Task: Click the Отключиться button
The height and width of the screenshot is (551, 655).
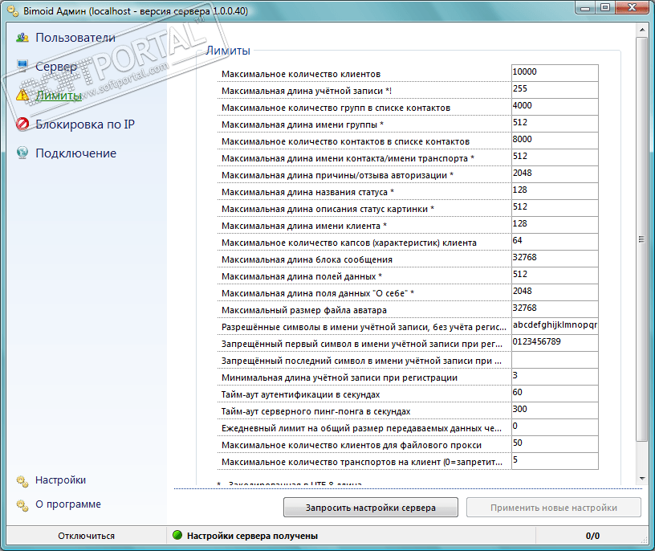Action: [87, 536]
